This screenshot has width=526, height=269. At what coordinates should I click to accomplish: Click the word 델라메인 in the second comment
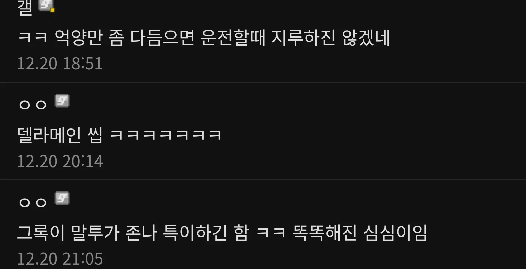click(x=49, y=135)
